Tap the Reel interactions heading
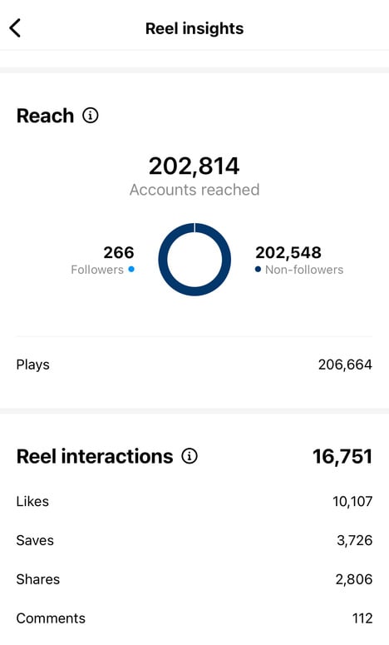Viewport: 389px width, 645px height. pyautogui.click(x=95, y=456)
